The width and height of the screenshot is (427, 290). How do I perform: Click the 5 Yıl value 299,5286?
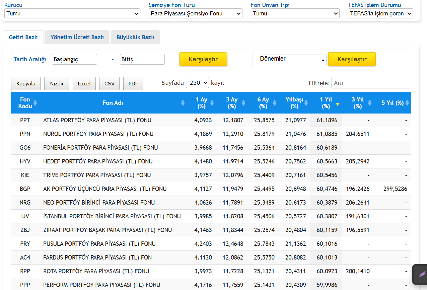tap(395, 189)
